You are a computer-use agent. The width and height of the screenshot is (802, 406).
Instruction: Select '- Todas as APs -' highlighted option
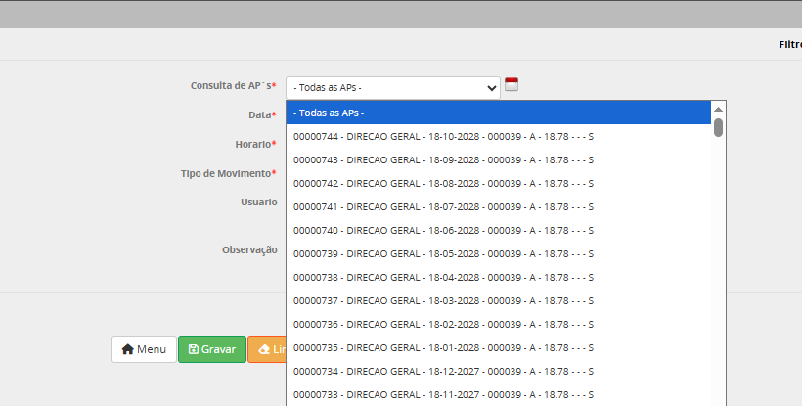point(498,113)
